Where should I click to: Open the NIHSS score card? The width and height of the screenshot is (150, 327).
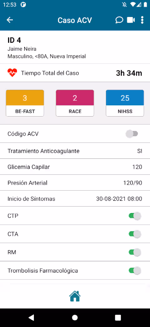coord(125,103)
